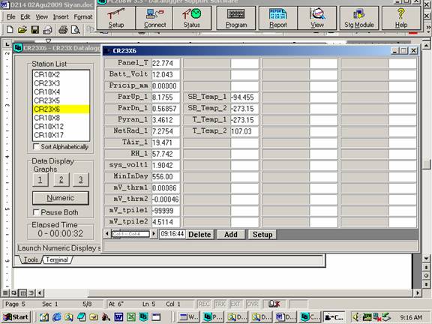432x324 pixels.
Task: Open Word's Insert menu
Action: (61, 17)
